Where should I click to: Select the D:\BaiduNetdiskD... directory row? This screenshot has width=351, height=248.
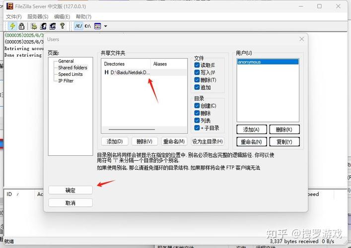coord(144,72)
